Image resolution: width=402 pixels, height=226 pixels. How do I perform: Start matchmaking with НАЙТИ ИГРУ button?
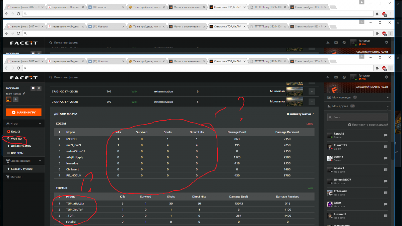pyautogui.click(x=23, y=112)
